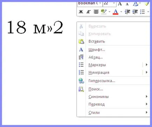Image resolution: width=152 pixels, height=127 pixels.
Task: Select Нумерация menu entry
Action: click(99, 73)
